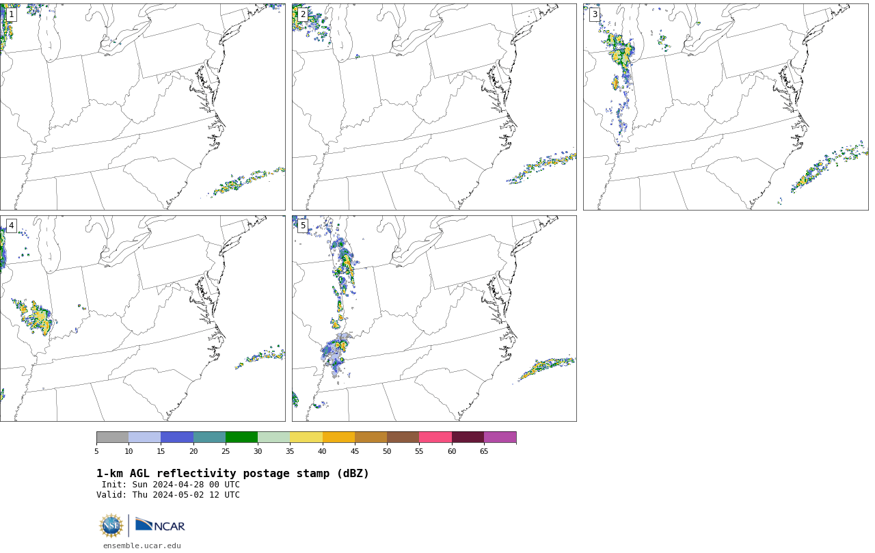875x553 pixels.
Task: Click the NSF logo icon
Action: (111, 526)
